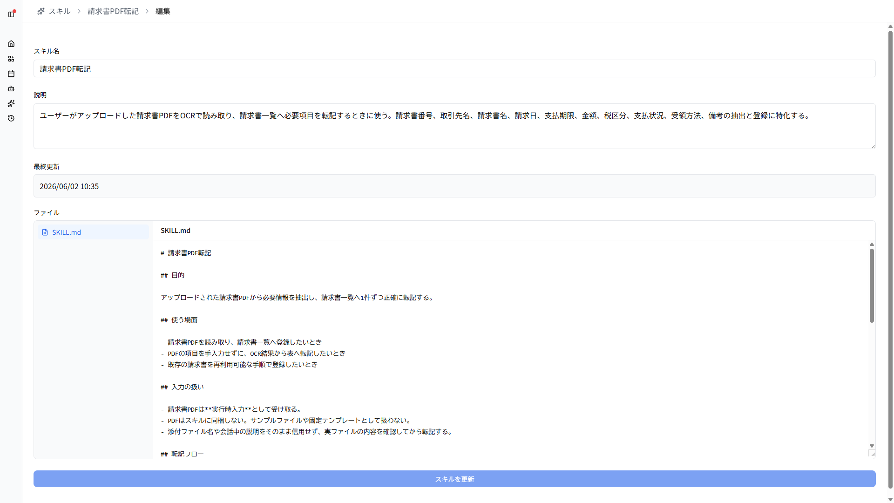The image size is (894, 503).
Task: Open the skills sparkle icon in sidebar
Action: 11,103
